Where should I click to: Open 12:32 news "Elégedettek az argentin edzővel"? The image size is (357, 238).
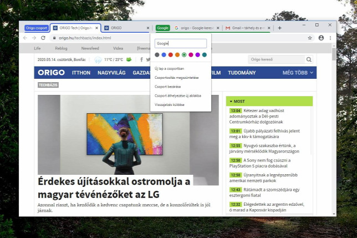[267, 207]
